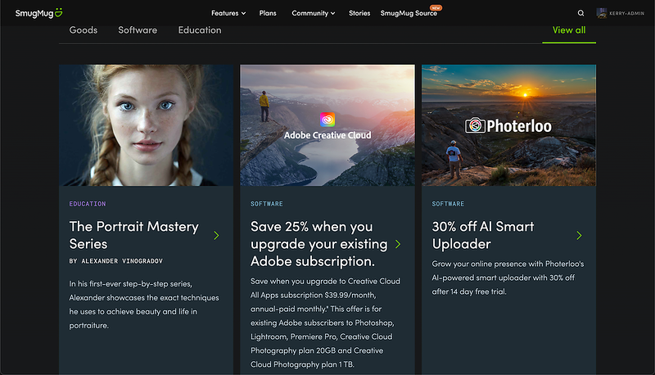Click the Adobe Creative Cloud fjord image

coord(327,124)
